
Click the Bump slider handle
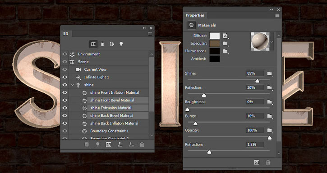[195, 123]
